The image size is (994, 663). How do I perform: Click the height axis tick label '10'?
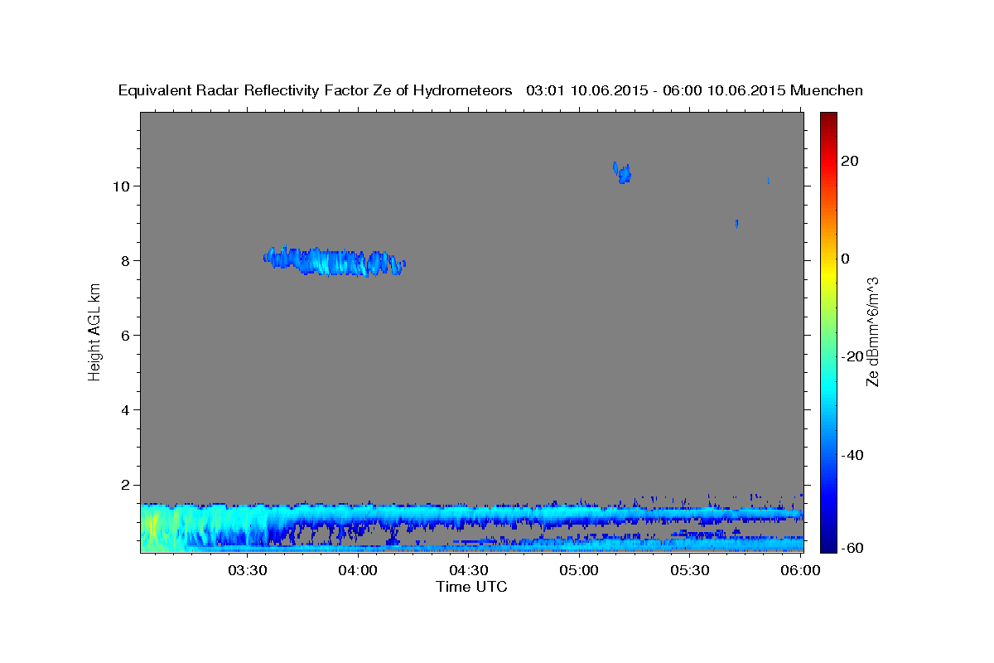point(122,186)
